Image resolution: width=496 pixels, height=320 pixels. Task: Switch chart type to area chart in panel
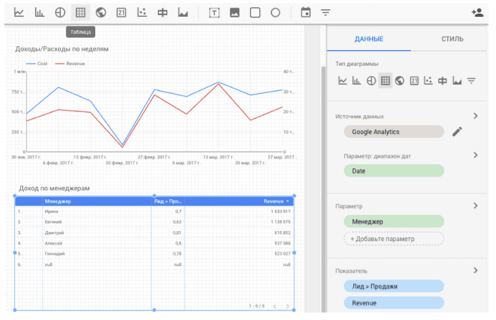(x=457, y=81)
